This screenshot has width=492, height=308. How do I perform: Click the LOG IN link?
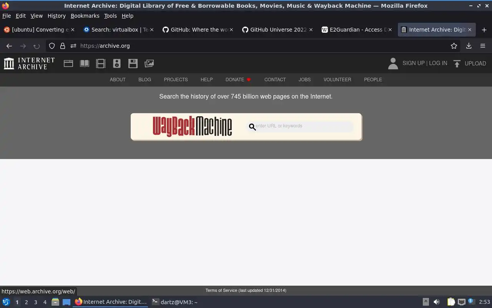point(438,63)
